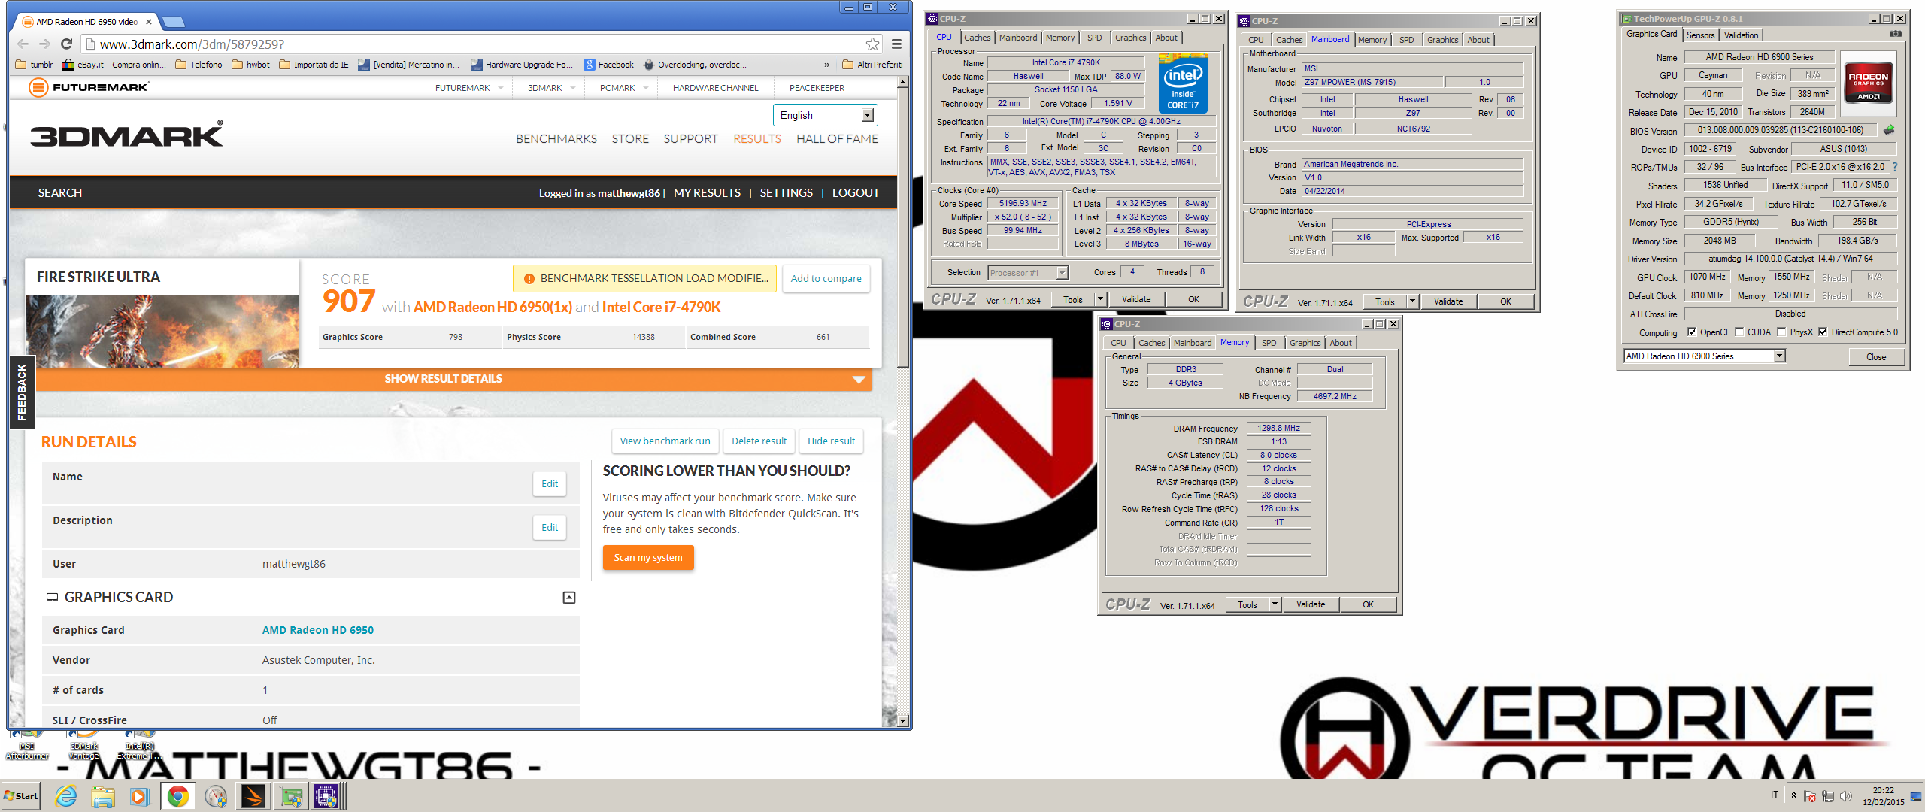Open Processor #1 selection dropdown in CPU-Z

click(x=1063, y=273)
